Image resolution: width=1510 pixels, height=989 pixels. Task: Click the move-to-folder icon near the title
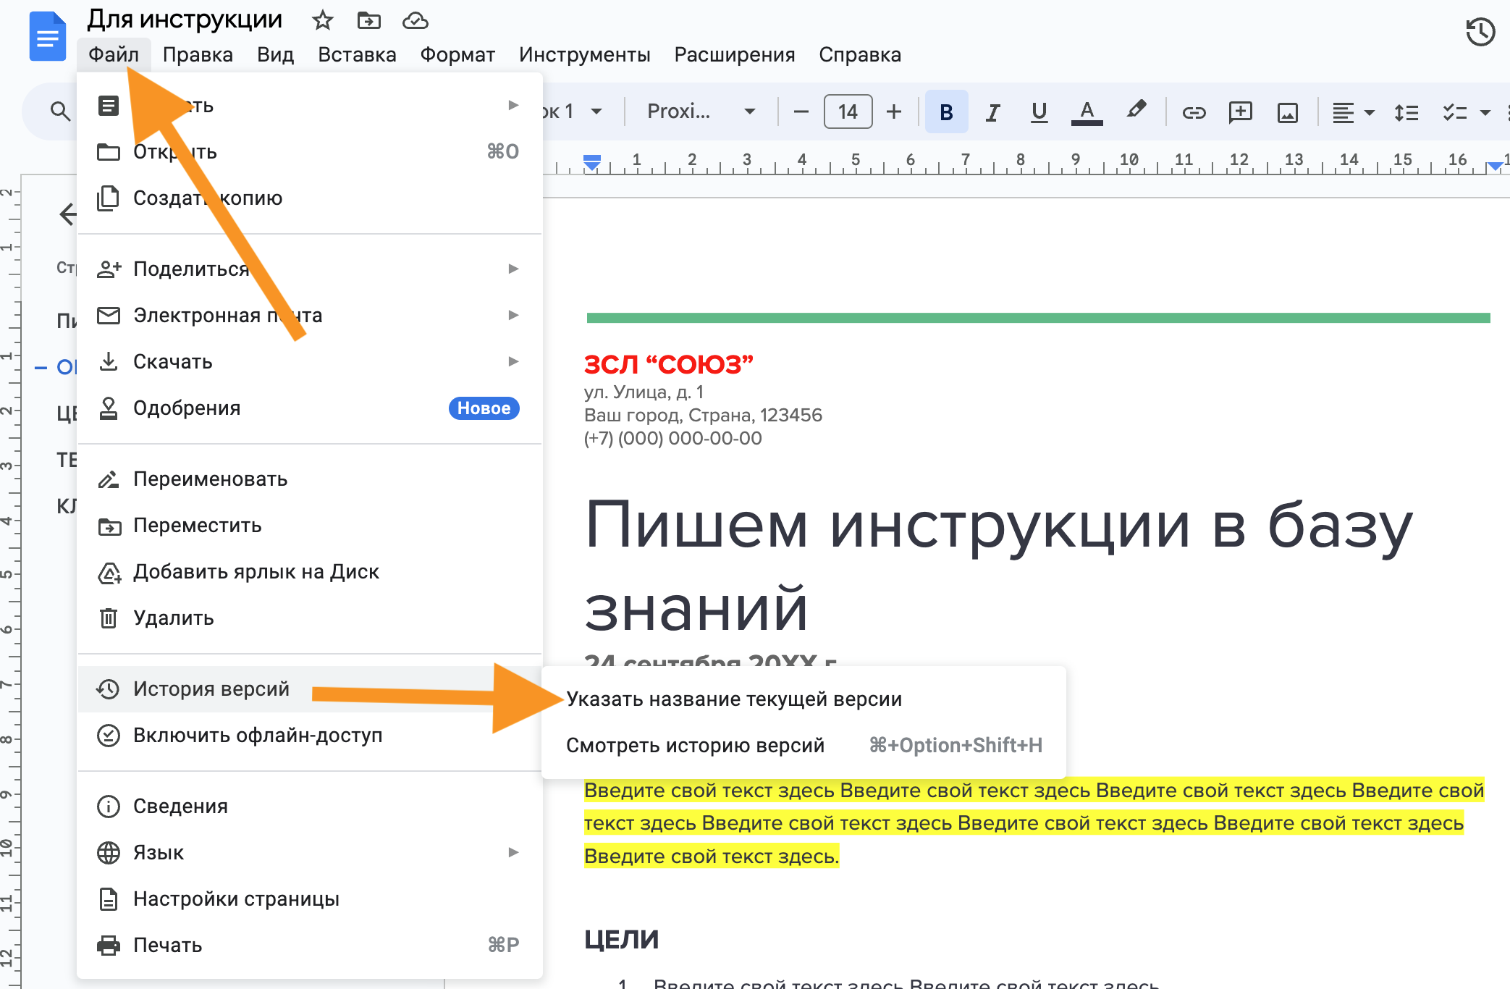coord(368,20)
